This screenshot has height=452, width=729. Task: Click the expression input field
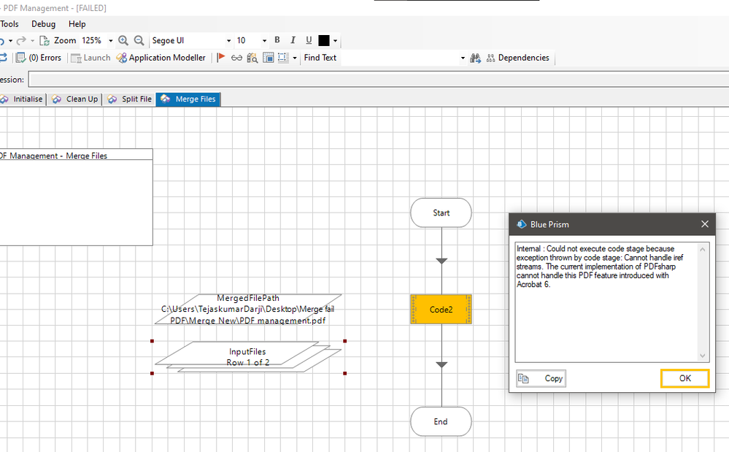tap(379, 80)
